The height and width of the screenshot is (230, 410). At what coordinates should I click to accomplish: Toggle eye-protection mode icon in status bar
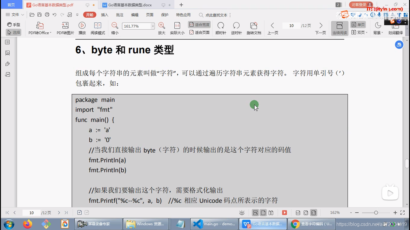[x=242, y=213]
